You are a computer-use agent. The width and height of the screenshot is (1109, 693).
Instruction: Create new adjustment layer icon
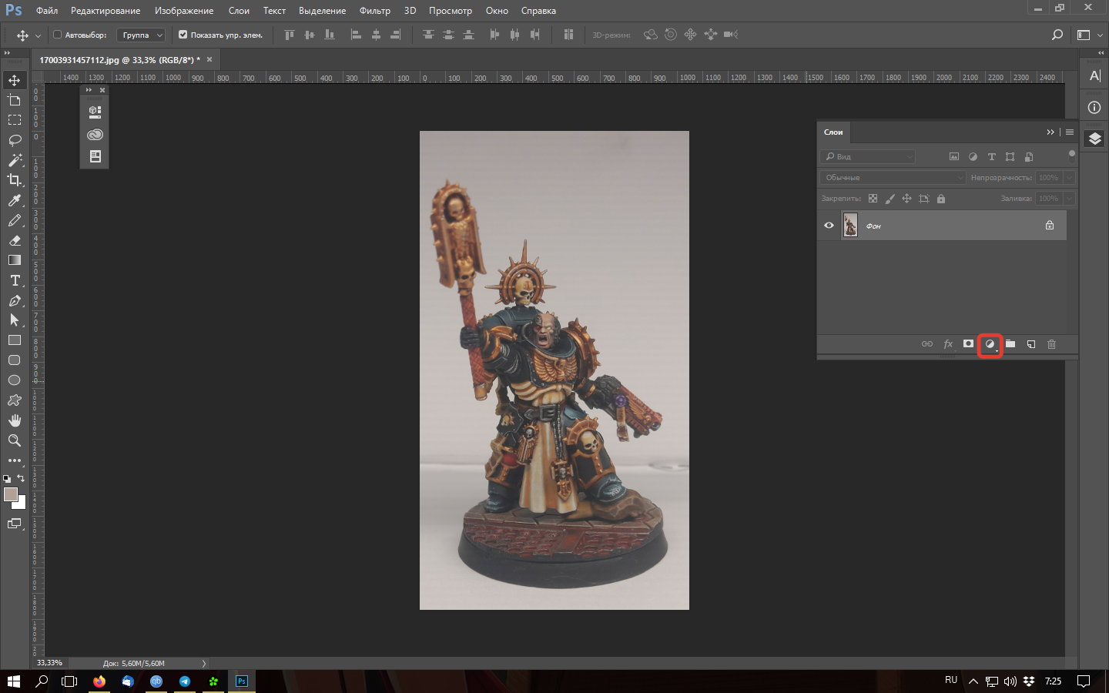[990, 344]
